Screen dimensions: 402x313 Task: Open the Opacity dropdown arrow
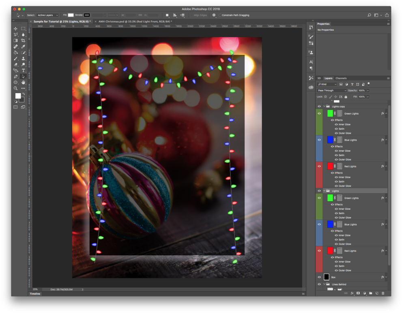[x=367, y=90]
